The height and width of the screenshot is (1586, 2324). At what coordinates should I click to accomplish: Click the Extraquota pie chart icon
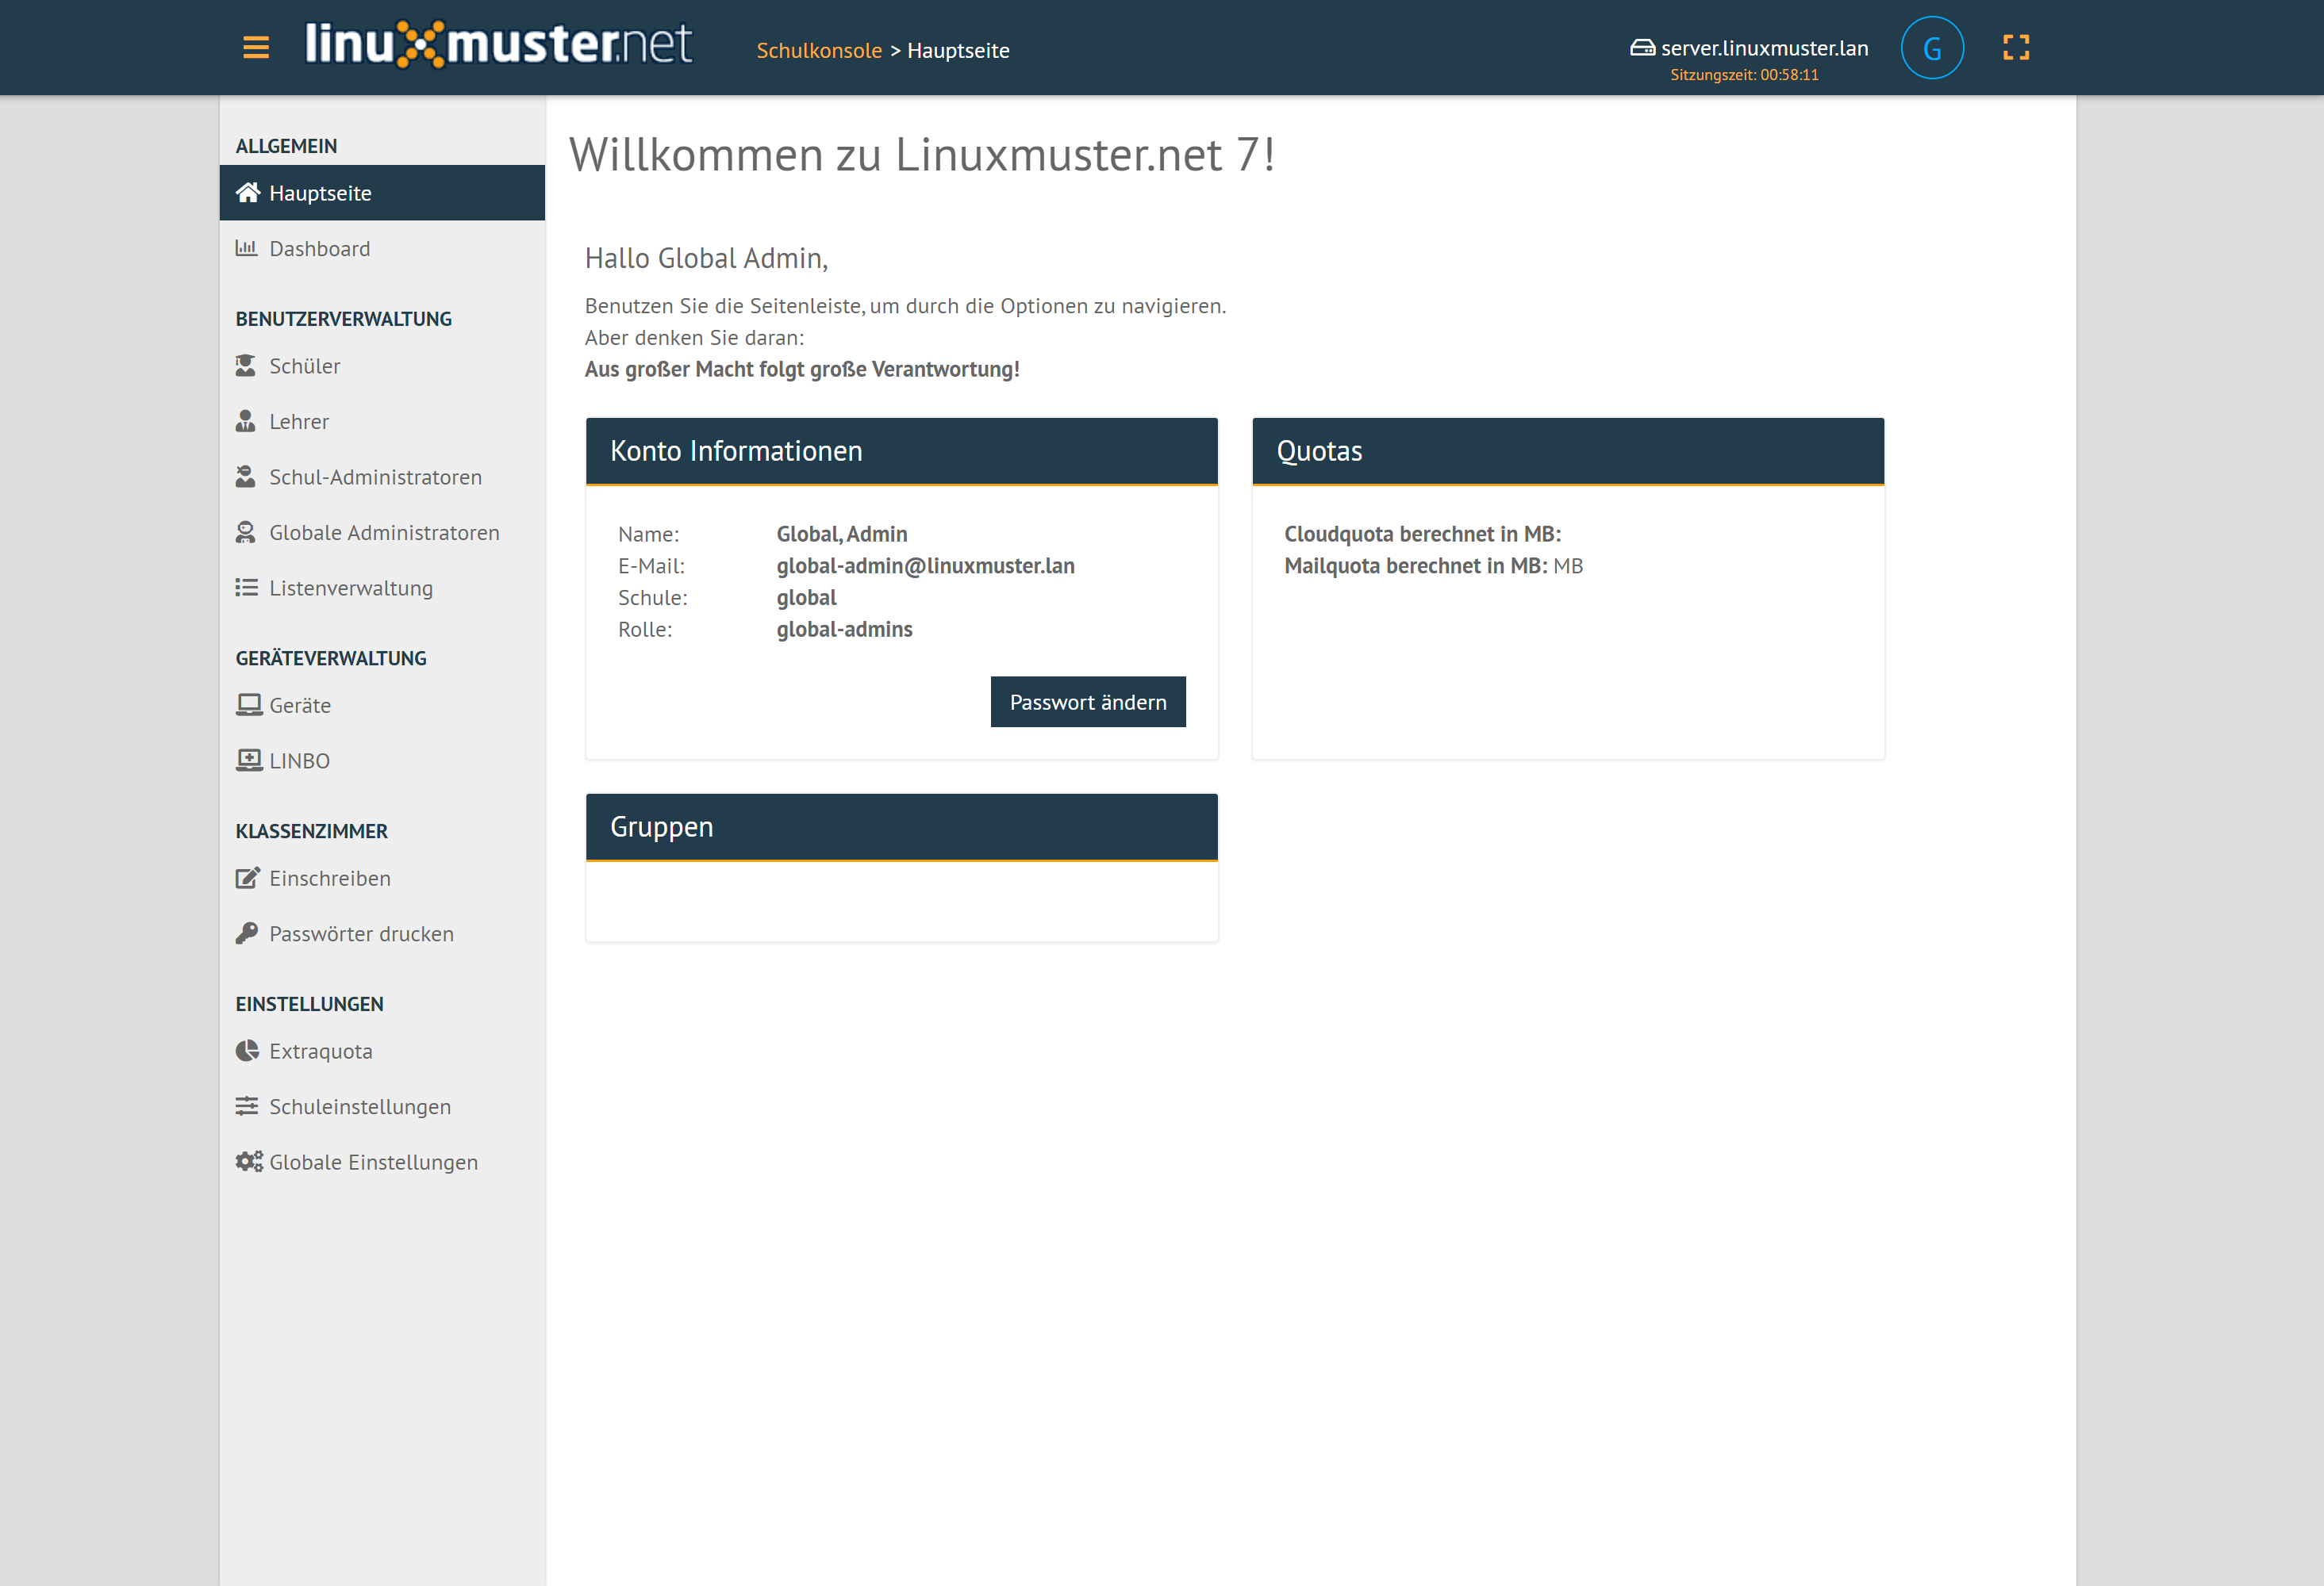[247, 1051]
